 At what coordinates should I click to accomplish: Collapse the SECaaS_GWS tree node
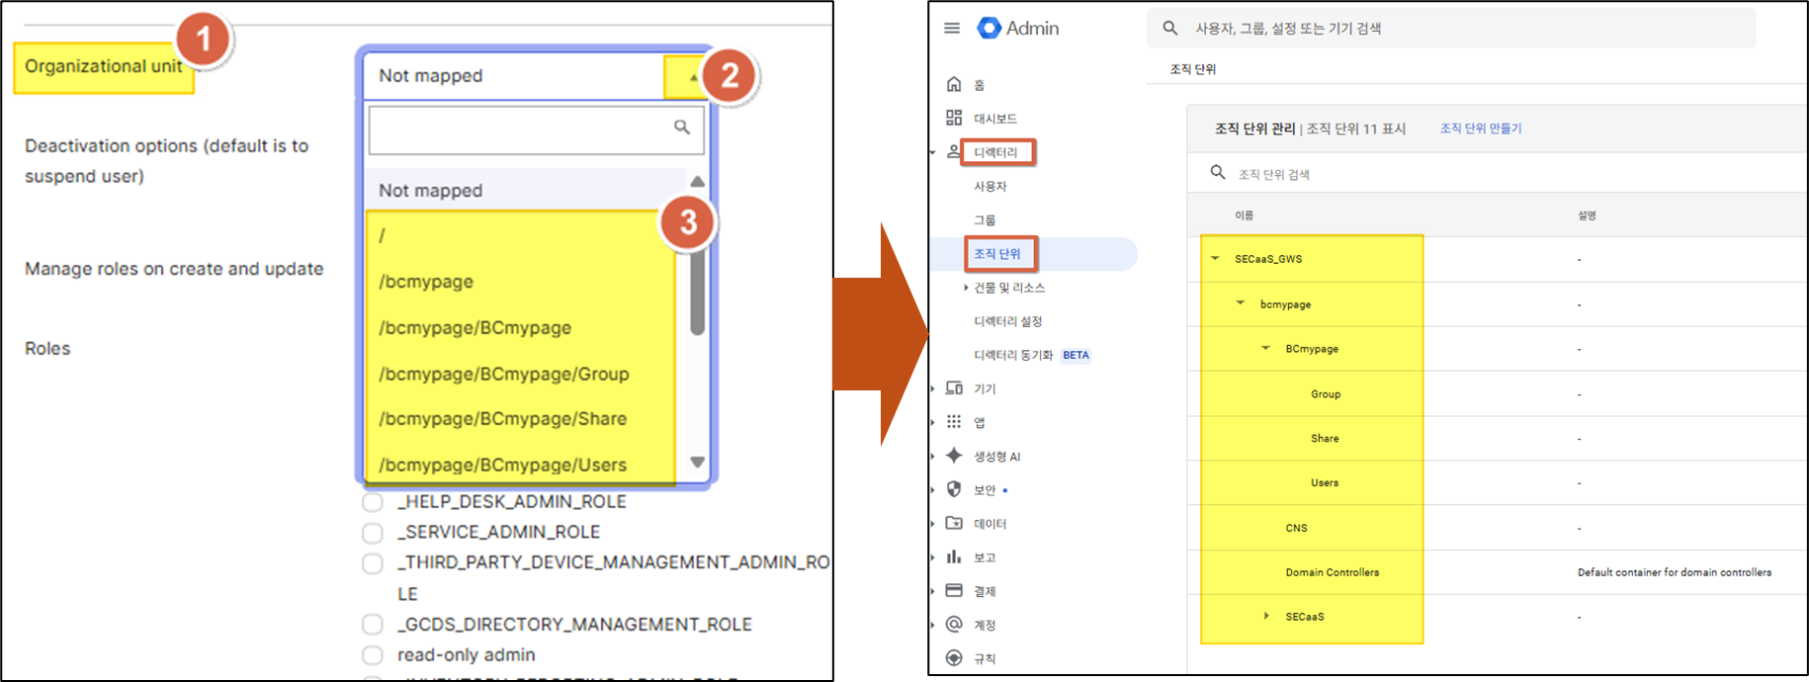1215,259
